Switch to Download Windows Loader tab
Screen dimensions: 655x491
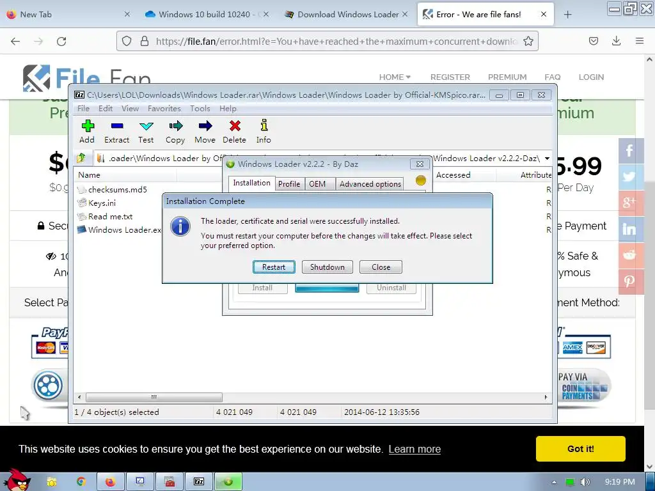(x=346, y=15)
